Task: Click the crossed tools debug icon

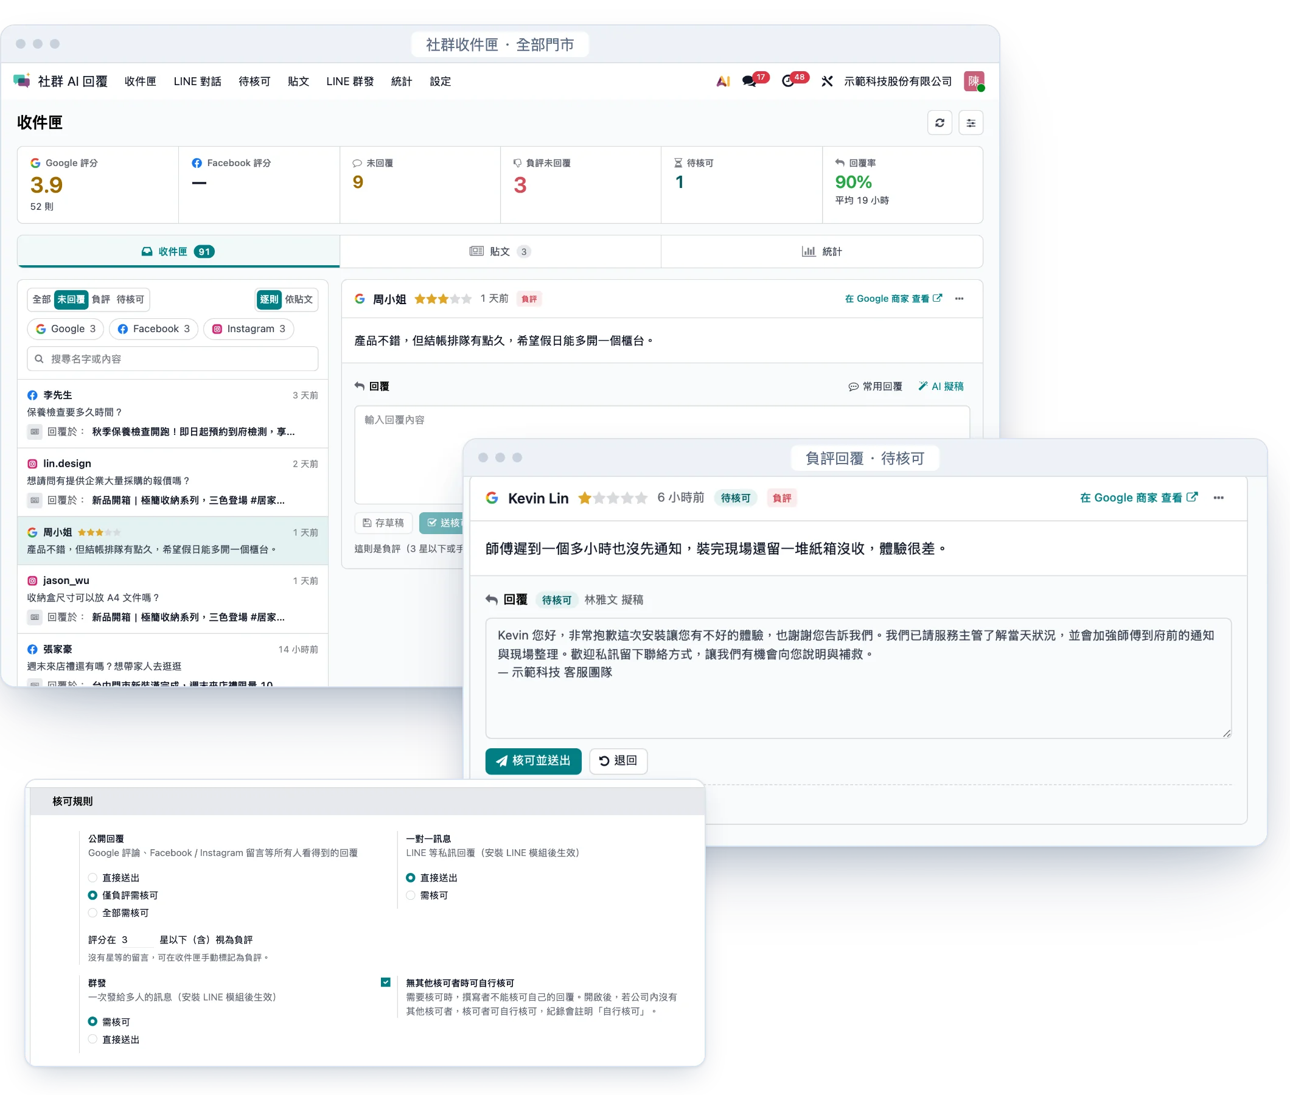Action: 827,82
